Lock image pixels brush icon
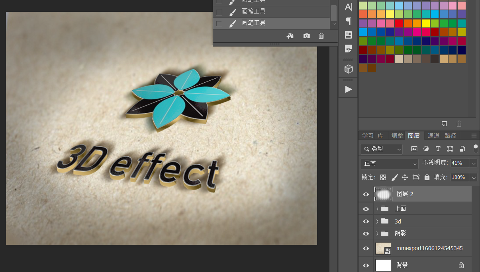Screen dimensions: 480x272 pyautogui.click(x=394, y=177)
